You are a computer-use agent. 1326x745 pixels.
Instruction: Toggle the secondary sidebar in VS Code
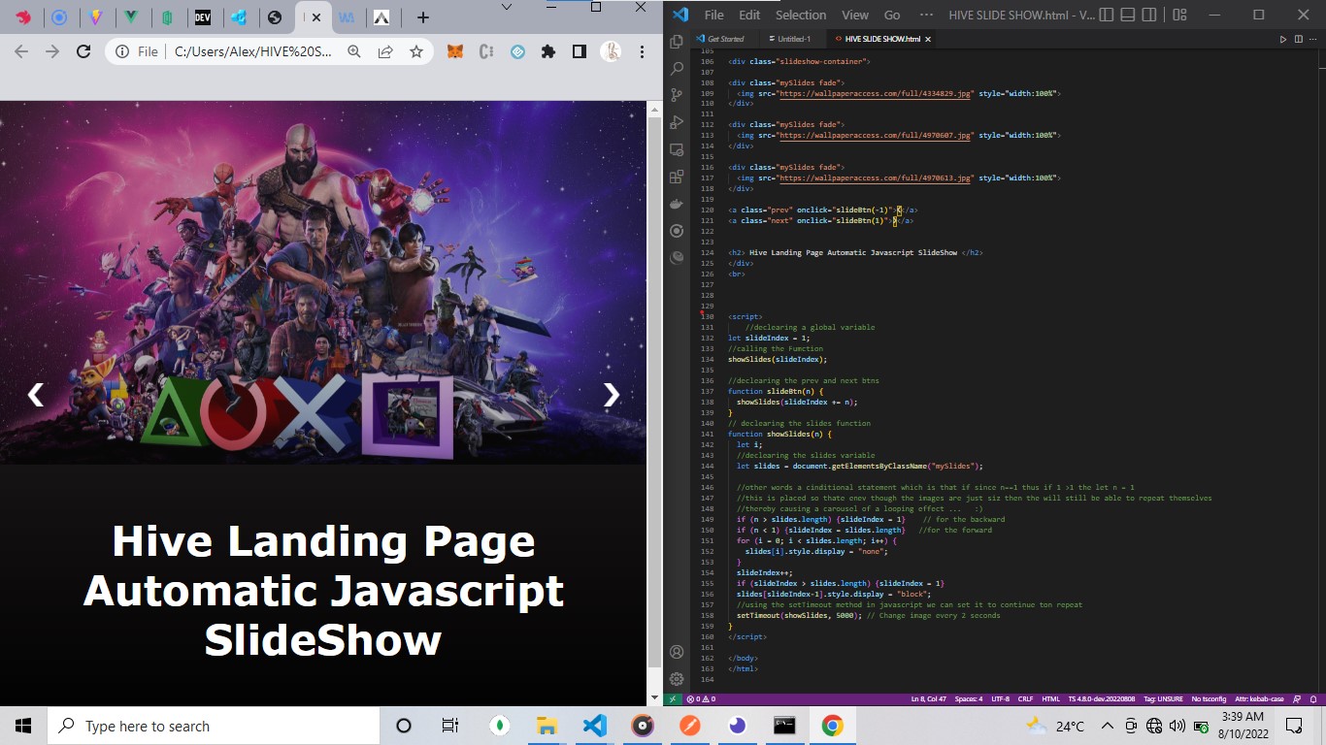[1150, 15]
